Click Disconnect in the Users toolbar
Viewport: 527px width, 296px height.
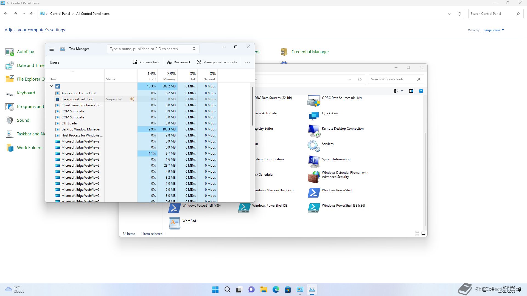click(x=179, y=62)
